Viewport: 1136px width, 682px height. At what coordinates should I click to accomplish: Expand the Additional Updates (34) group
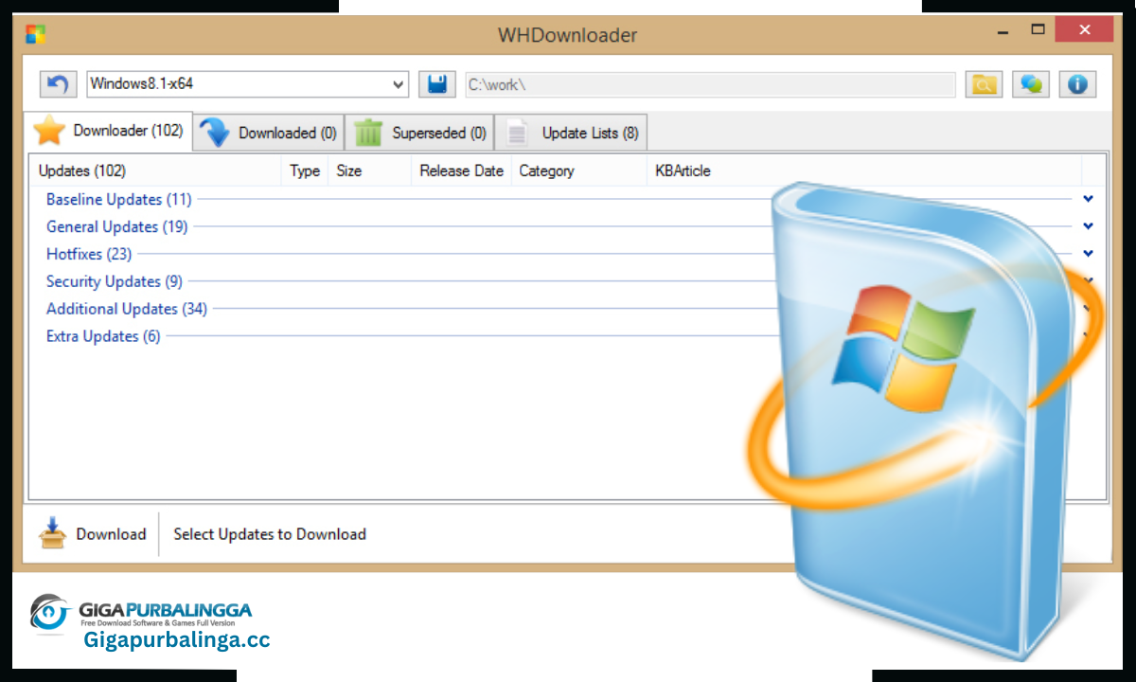(x=127, y=309)
